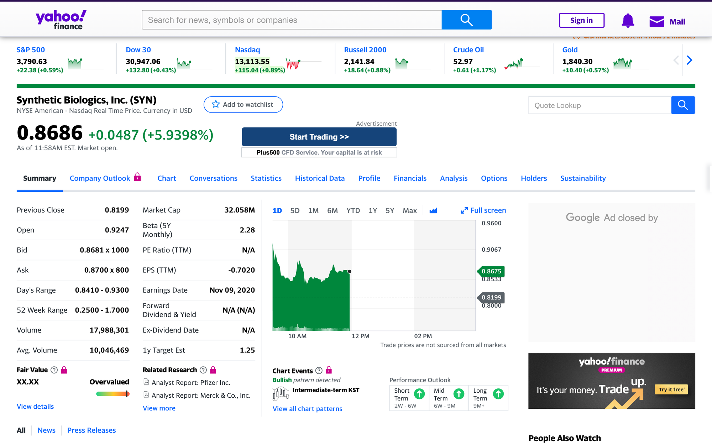Show next market indices with right arrow

pos(690,60)
